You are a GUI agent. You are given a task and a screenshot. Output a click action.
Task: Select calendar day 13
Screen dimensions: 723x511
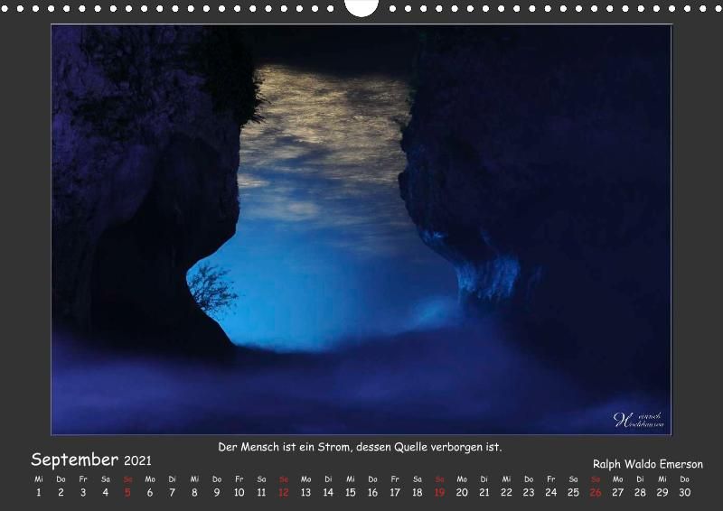[305, 492]
